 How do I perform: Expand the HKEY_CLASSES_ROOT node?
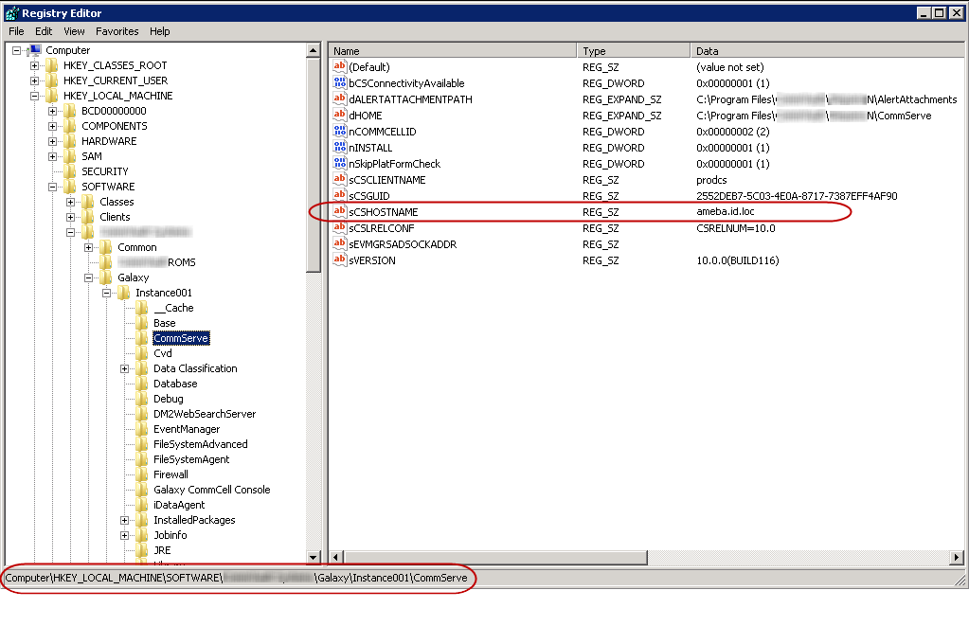pyautogui.click(x=35, y=65)
